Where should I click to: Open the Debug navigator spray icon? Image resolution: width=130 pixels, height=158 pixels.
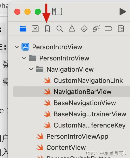click(96, 29)
